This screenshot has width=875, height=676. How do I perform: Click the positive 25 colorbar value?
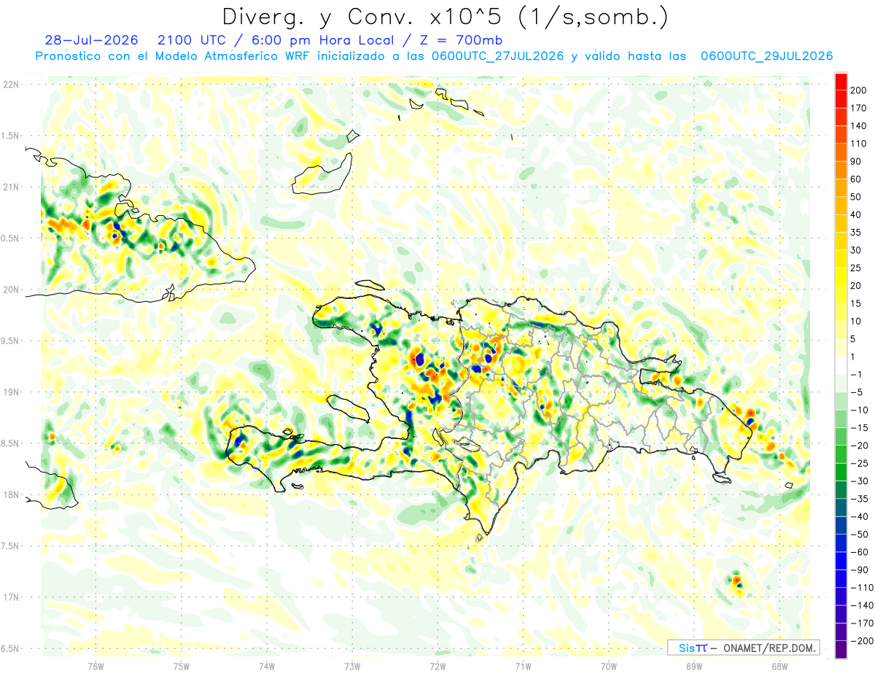click(x=856, y=268)
